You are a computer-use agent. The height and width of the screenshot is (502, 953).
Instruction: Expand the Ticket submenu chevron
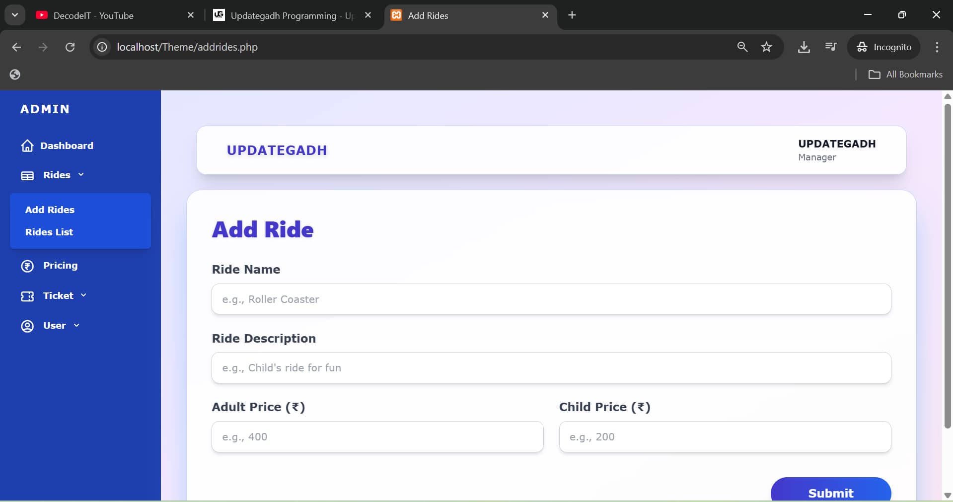pyautogui.click(x=83, y=295)
